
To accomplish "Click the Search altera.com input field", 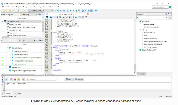I will (160, 7).
